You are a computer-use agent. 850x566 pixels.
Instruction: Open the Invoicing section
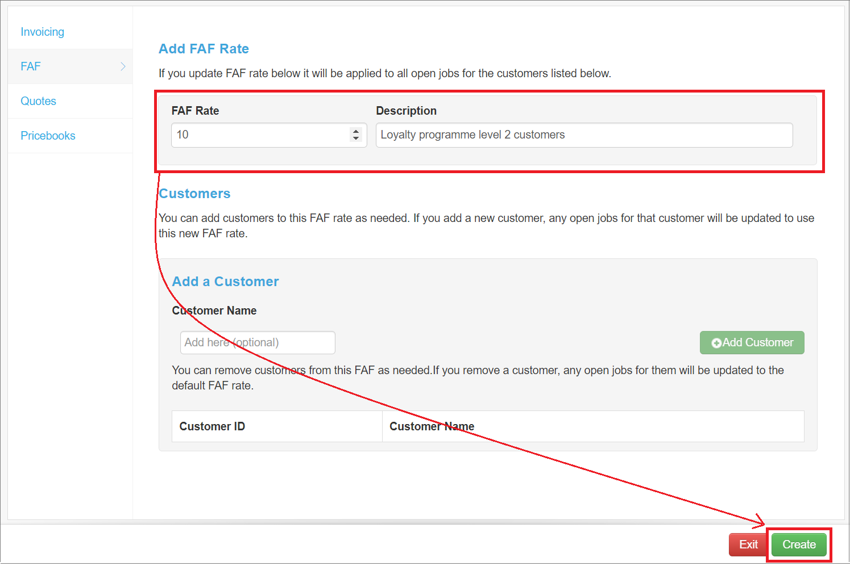[x=42, y=32]
